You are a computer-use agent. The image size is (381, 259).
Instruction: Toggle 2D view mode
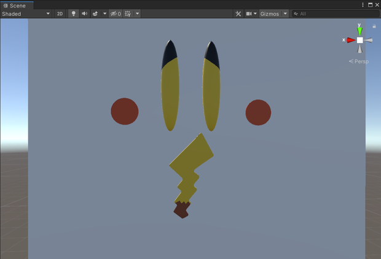pyautogui.click(x=60, y=14)
